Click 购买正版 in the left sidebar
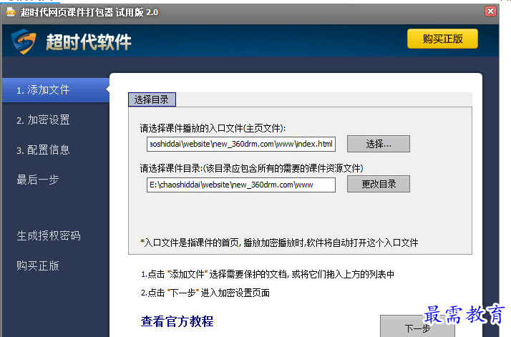511x337 pixels. click(38, 265)
